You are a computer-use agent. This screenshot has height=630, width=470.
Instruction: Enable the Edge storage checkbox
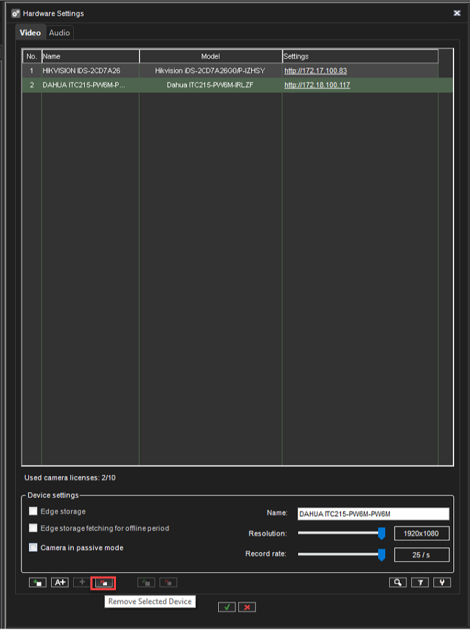(x=33, y=511)
